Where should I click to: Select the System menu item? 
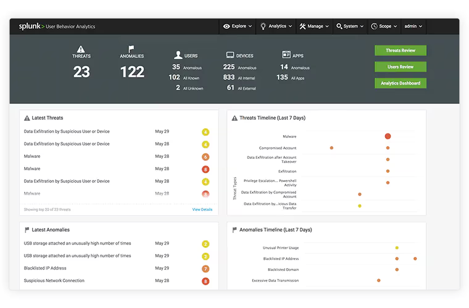(350, 26)
